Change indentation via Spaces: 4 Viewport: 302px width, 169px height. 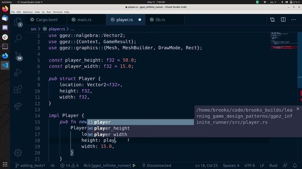click(231, 166)
